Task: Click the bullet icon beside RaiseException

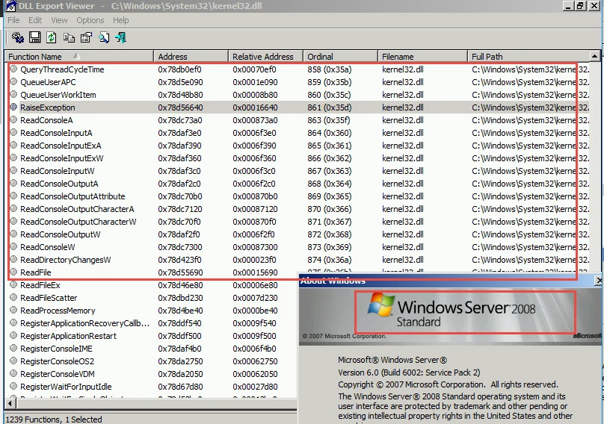Action: click(x=14, y=107)
